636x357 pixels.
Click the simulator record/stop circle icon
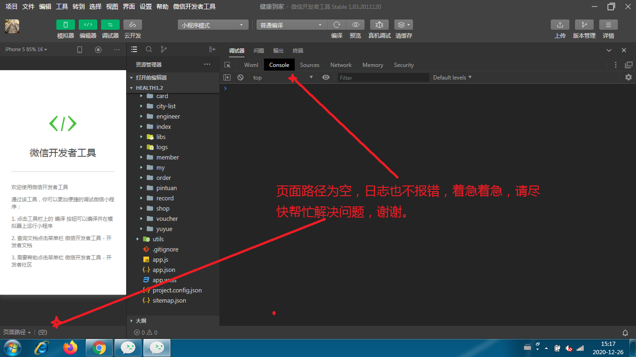98,50
